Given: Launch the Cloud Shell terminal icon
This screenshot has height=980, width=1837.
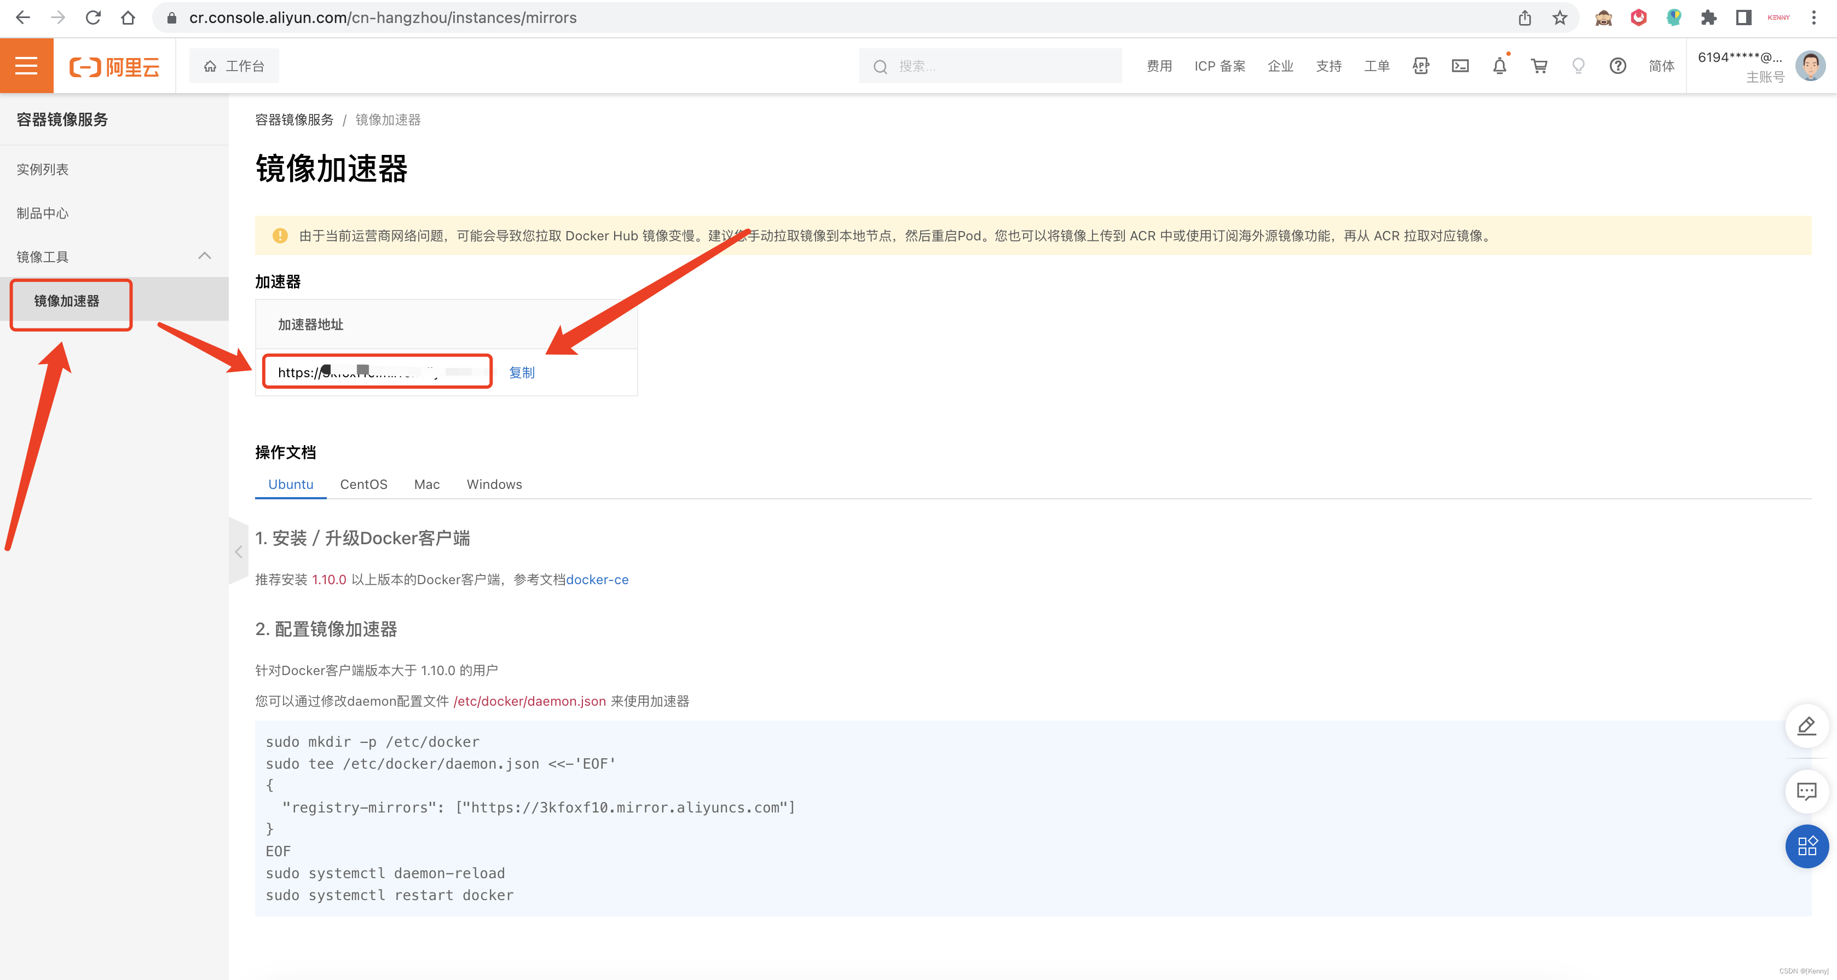Looking at the screenshot, I should pos(1460,66).
